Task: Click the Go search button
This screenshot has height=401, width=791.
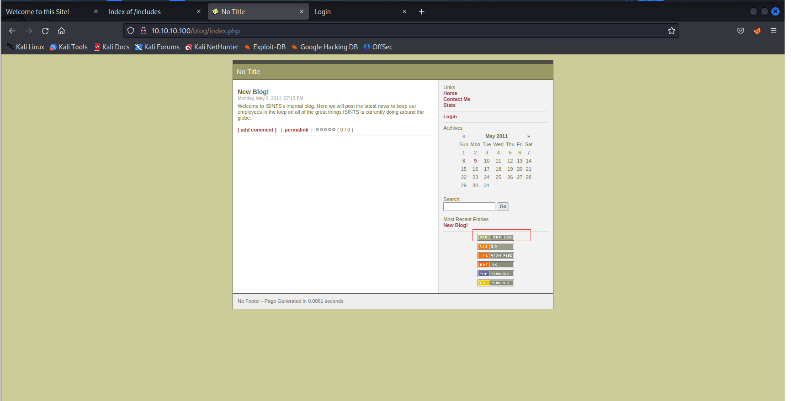Action: pyautogui.click(x=503, y=207)
